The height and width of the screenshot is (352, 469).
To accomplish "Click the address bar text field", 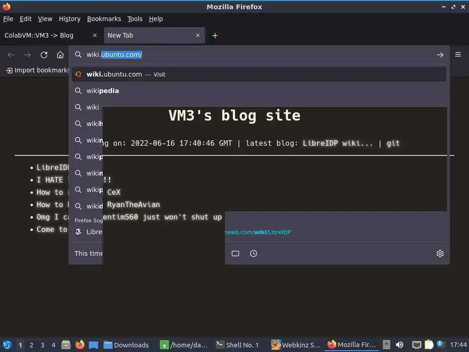I will [x=259, y=55].
